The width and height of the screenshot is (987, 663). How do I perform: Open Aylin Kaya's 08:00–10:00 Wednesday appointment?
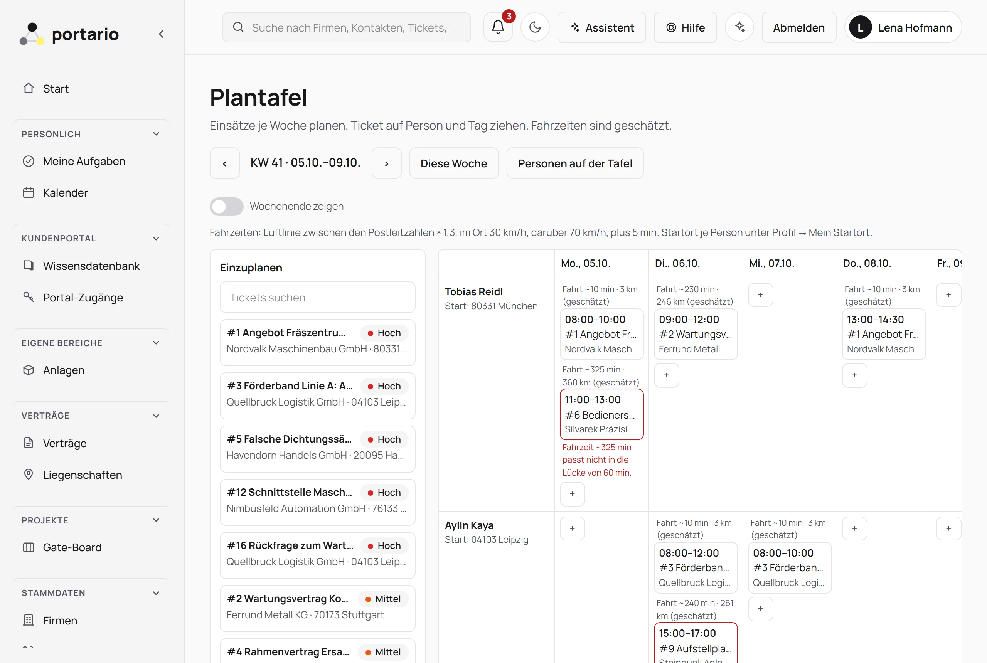click(x=790, y=568)
